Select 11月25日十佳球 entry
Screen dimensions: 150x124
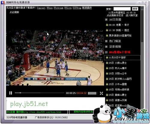click(122, 58)
